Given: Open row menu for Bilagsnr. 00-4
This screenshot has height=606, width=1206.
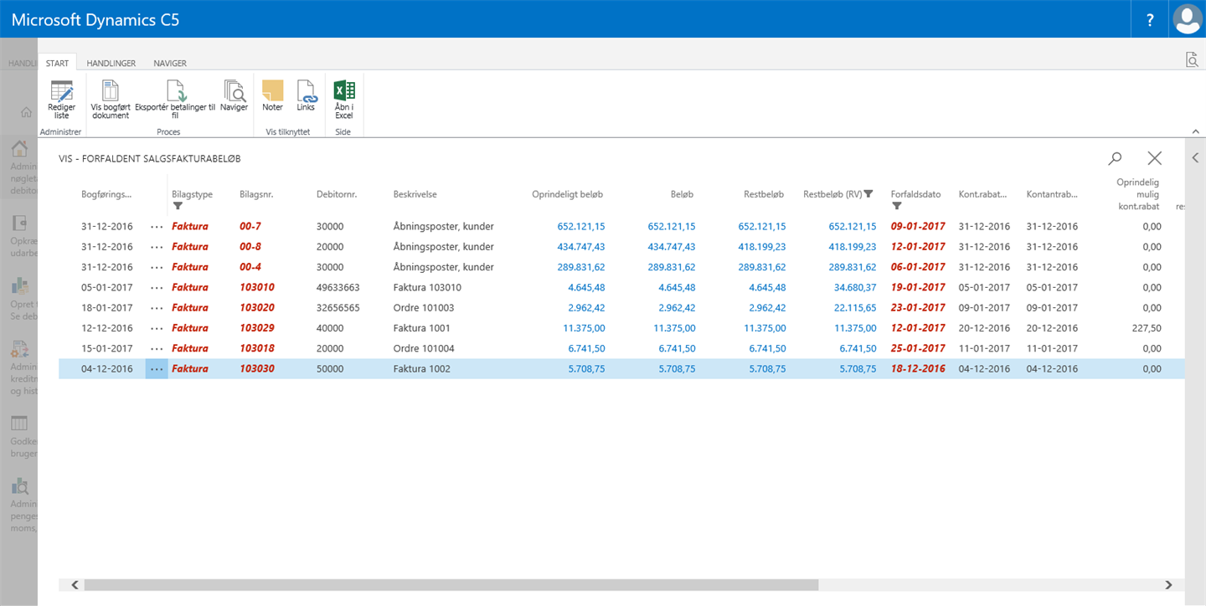Looking at the screenshot, I should pyautogui.click(x=157, y=267).
